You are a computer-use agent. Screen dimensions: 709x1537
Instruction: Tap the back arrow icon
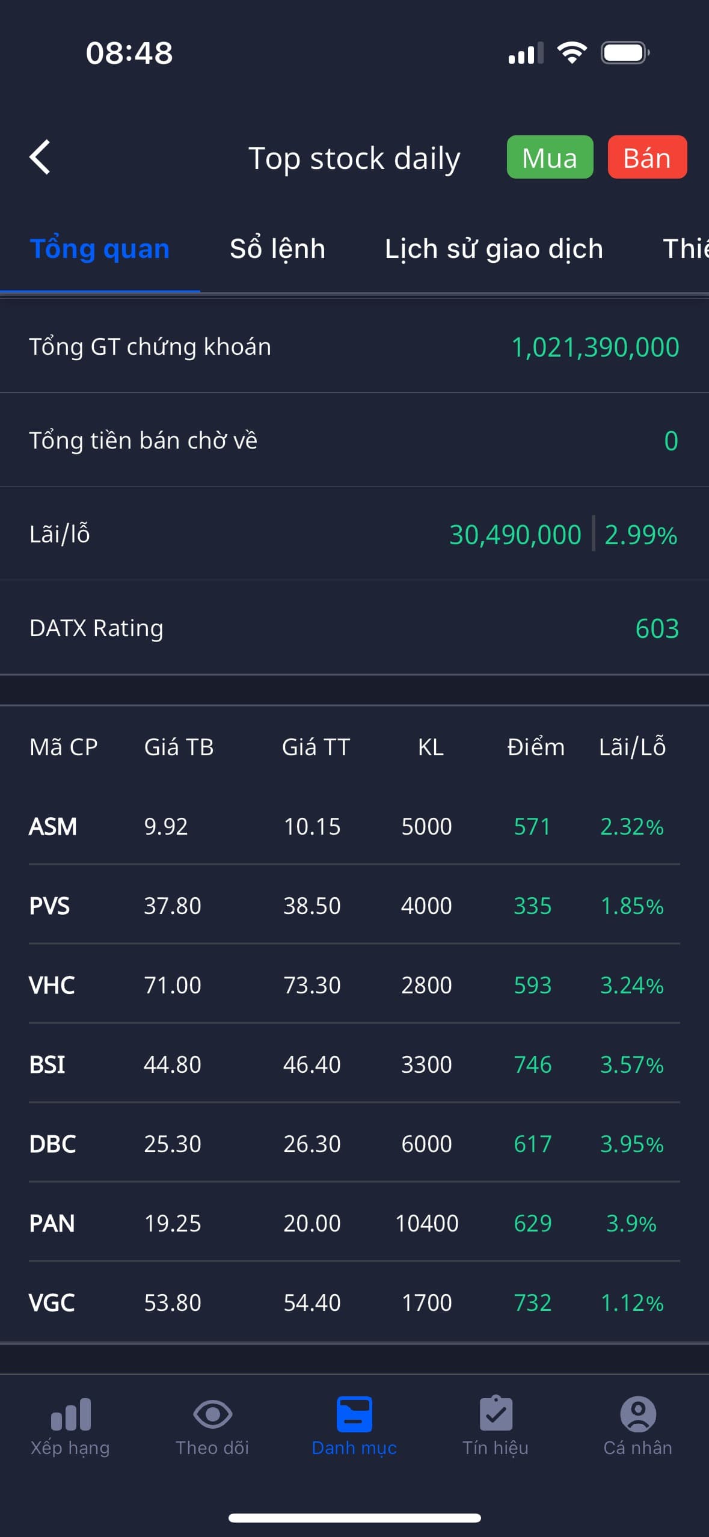(40, 158)
